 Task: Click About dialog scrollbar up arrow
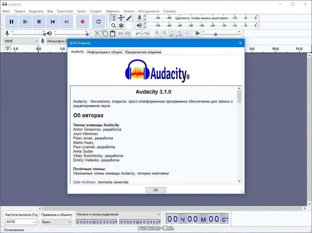tap(239, 88)
